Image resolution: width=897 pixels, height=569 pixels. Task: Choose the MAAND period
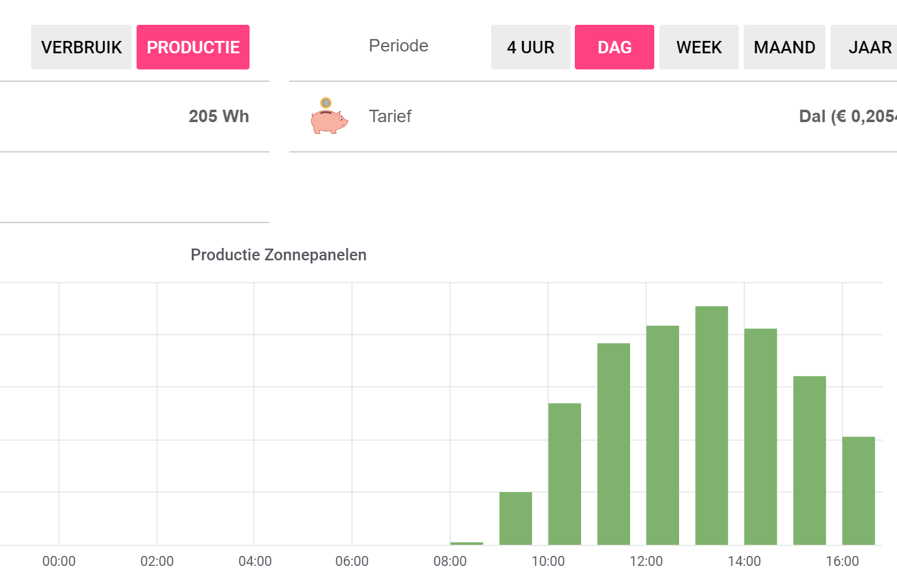click(x=784, y=47)
